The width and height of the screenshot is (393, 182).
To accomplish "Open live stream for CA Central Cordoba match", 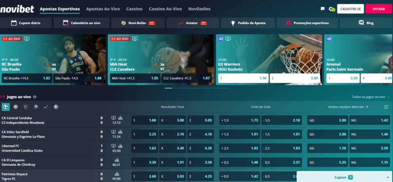I will [x=114, y=118].
